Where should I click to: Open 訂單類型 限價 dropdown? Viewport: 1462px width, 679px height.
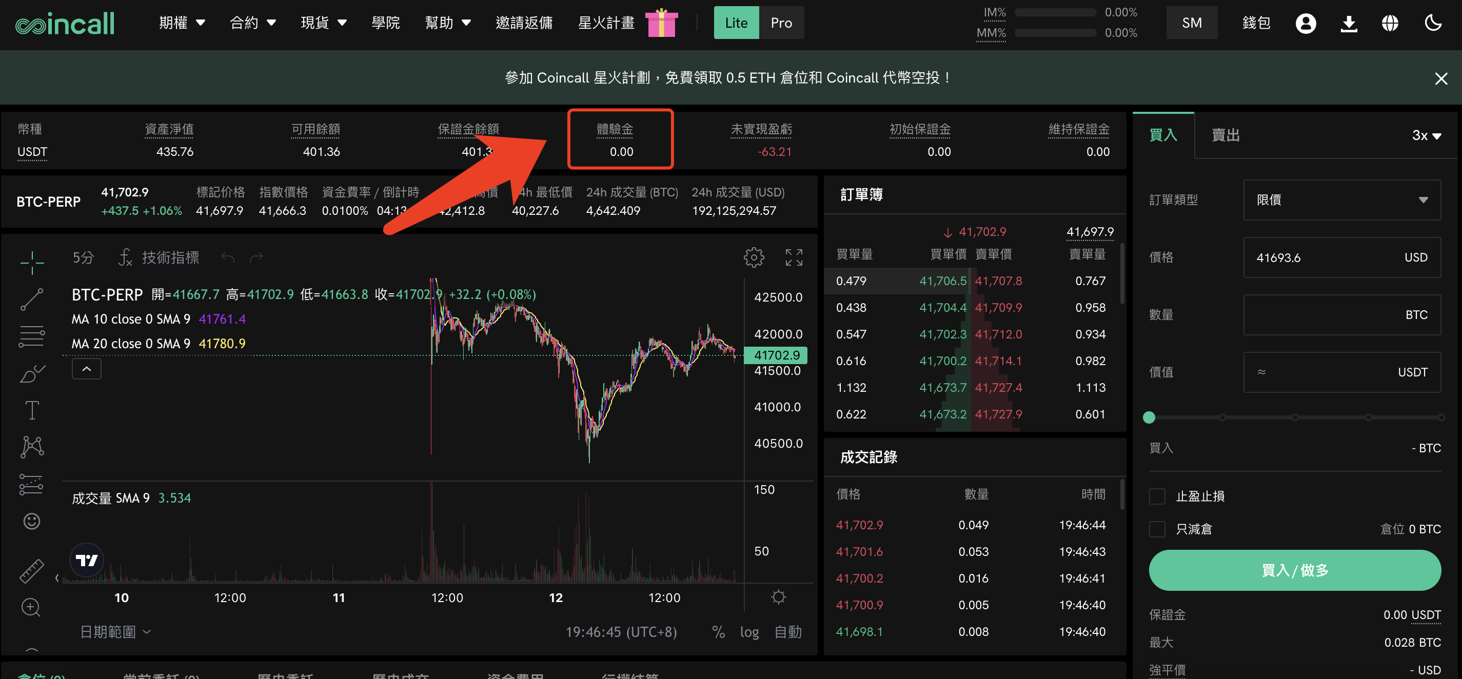[x=1341, y=199]
